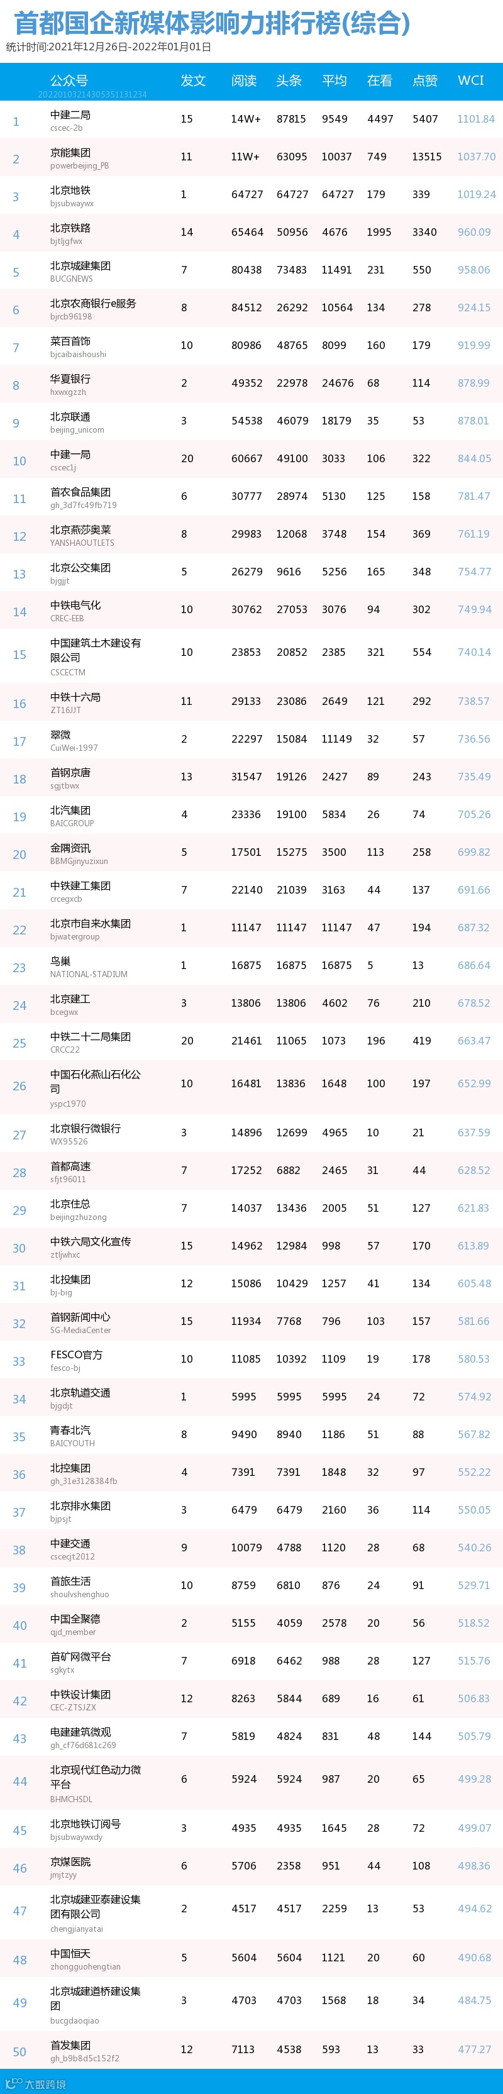Click WCI score 1037.70

tap(476, 157)
